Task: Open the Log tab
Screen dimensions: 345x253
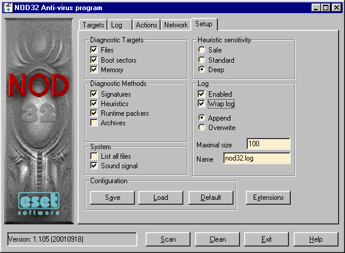Action: (120, 25)
